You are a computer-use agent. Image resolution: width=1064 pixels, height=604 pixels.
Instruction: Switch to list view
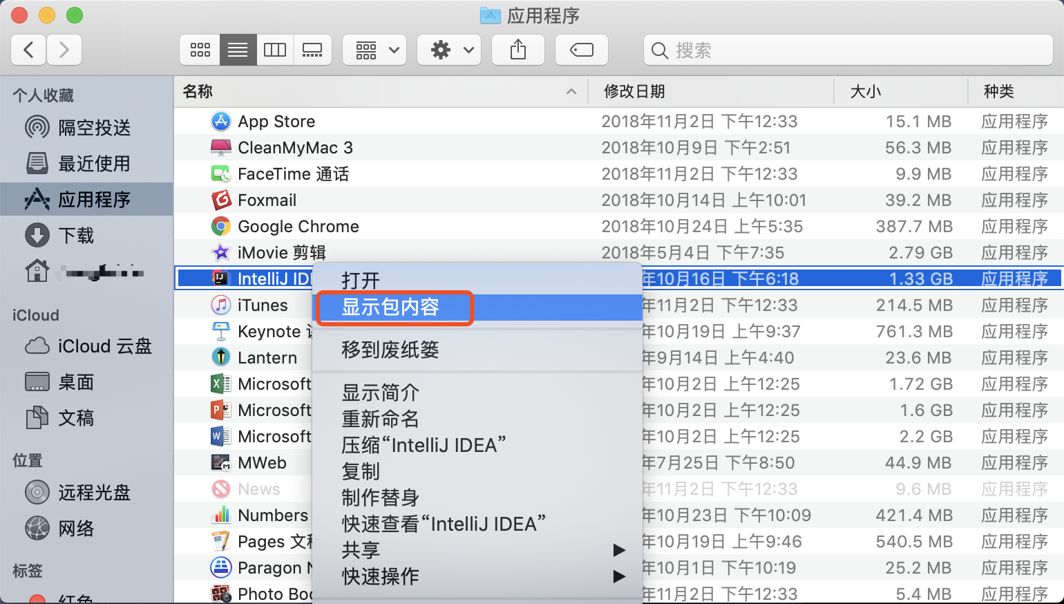click(238, 50)
